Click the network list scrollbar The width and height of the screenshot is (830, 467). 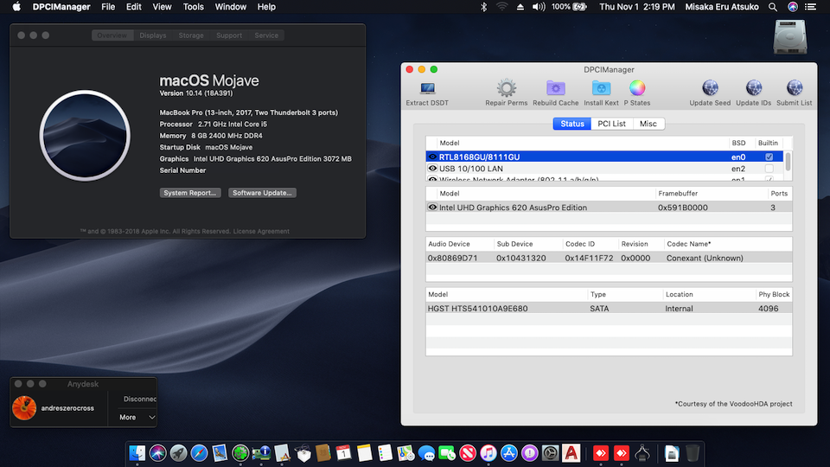(x=788, y=161)
